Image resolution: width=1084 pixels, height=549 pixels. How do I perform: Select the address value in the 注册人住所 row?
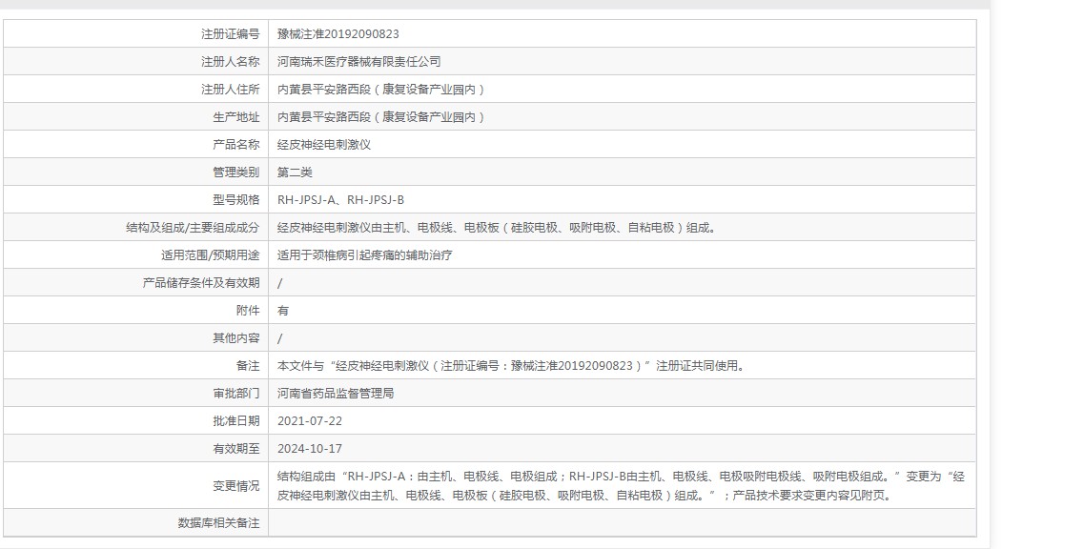(382, 90)
